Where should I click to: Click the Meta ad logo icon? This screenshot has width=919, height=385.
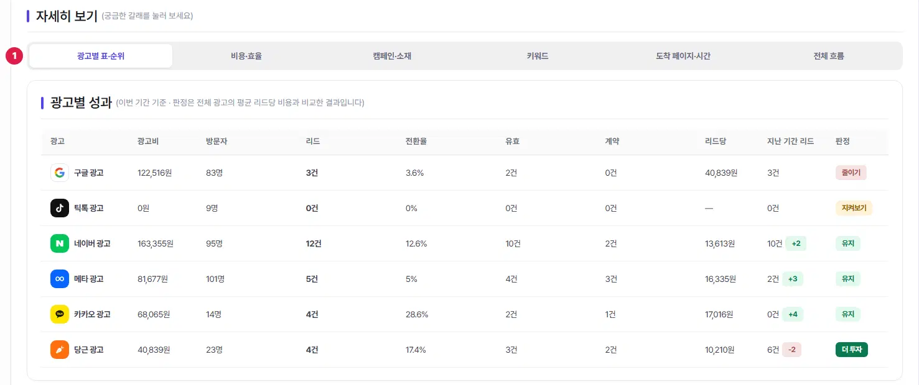pyautogui.click(x=60, y=279)
